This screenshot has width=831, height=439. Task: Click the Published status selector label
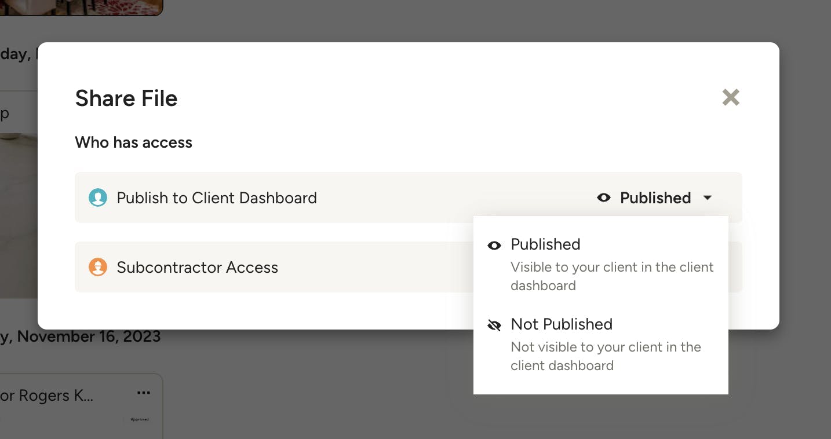click(x=655, y=198)
